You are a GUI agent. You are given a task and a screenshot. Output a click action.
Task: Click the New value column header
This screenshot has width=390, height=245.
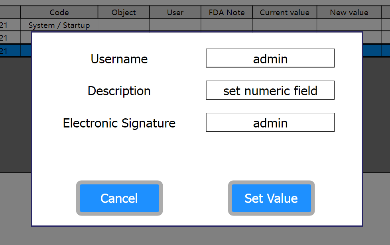coord(349,12)
